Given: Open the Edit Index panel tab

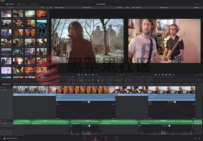Looking at the screenshot, I should 34,4.
